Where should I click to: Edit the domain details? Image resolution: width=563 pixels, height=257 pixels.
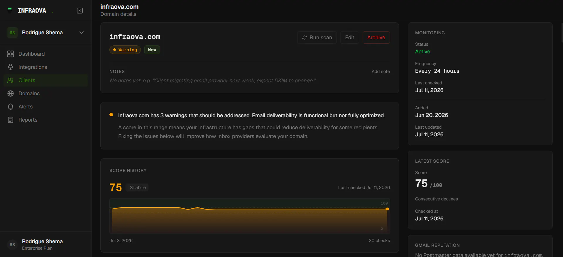pos(349,38)
